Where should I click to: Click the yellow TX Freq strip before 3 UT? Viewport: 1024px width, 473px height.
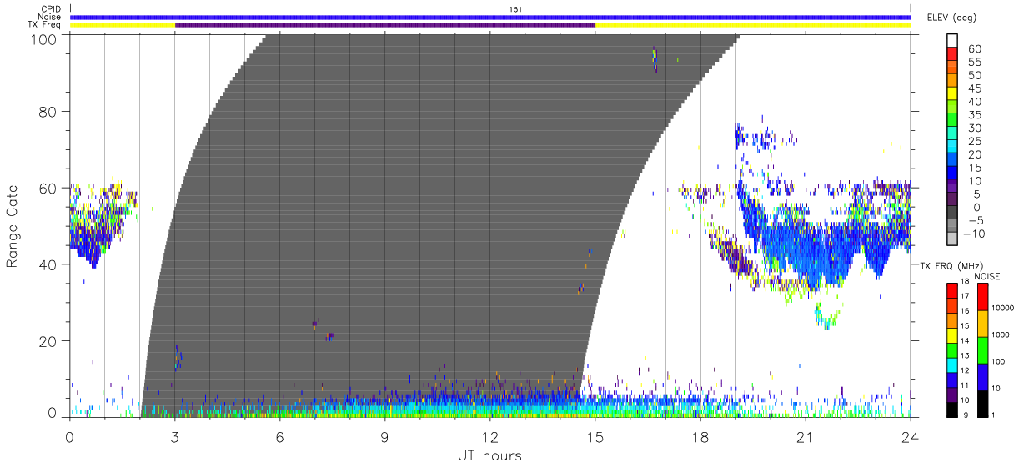click(x=123, y=25)
